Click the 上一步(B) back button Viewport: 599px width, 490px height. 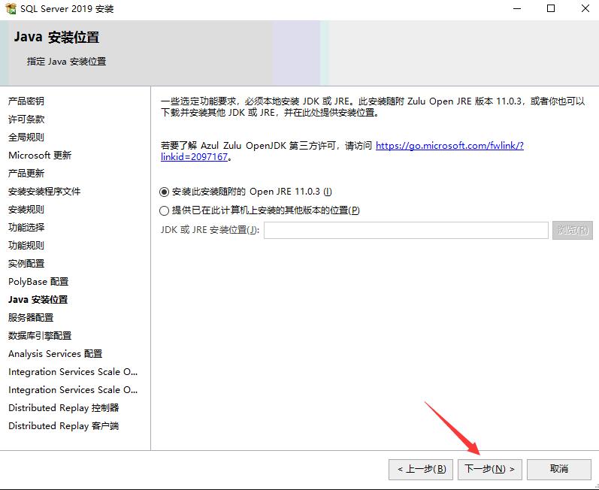pos(421,469)
